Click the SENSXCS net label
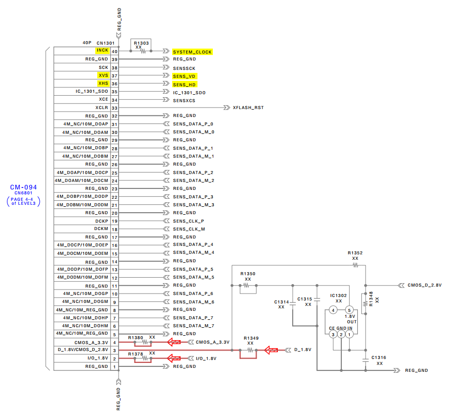 click(x=184, y=101)
